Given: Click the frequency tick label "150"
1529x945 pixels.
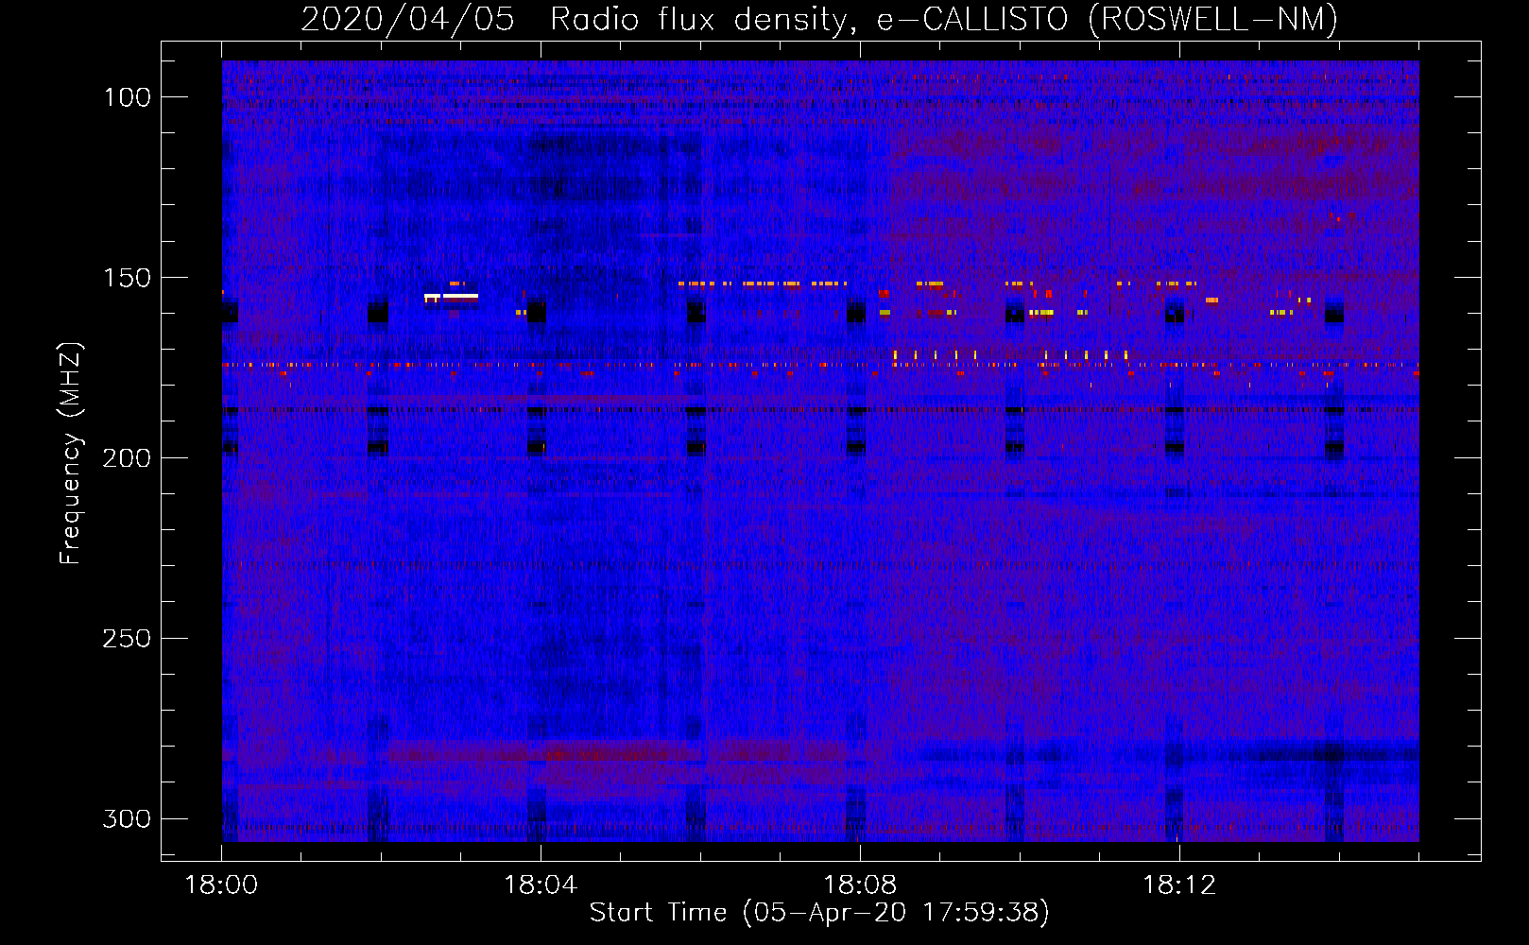Looking at the screenshot, I should [129, 278].
